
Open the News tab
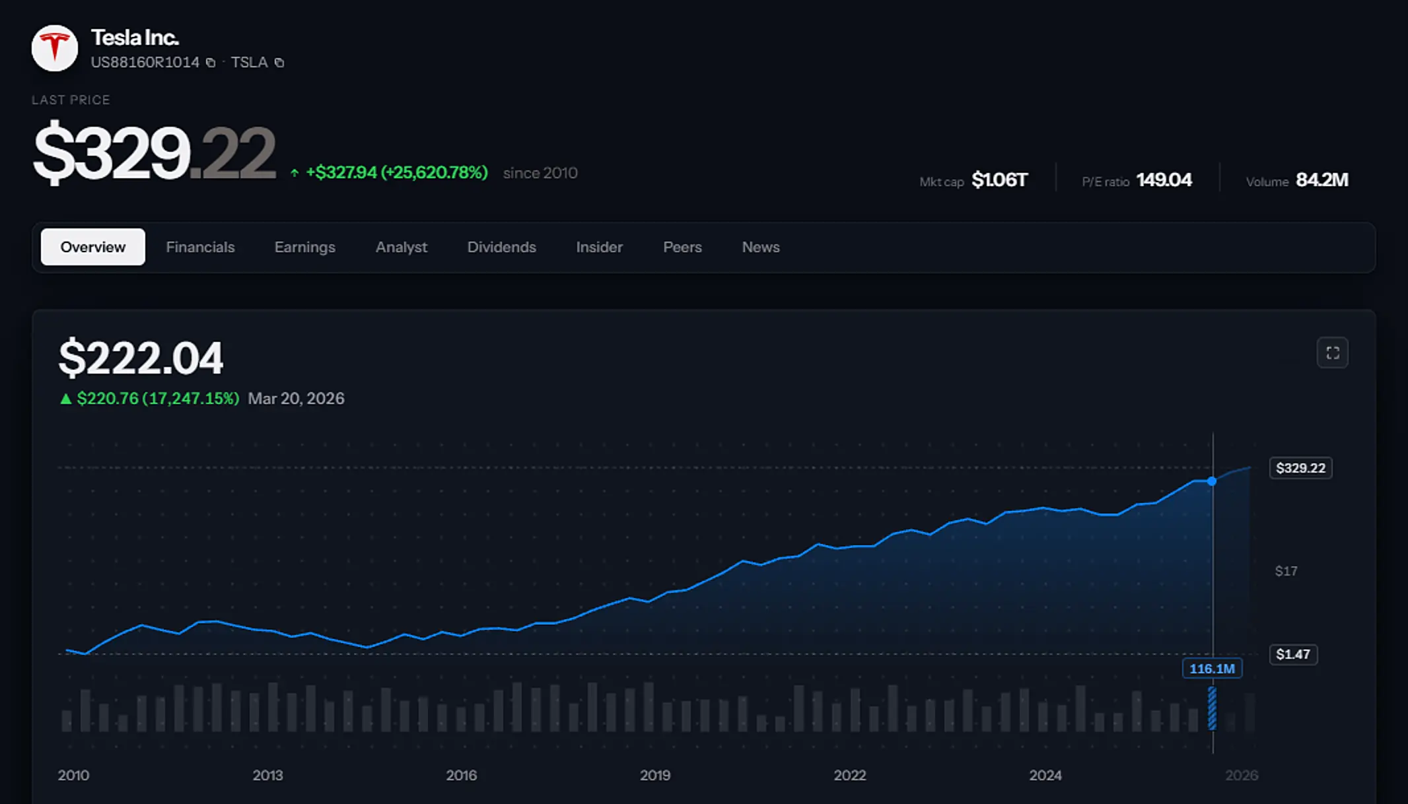[x=761, y=247]
